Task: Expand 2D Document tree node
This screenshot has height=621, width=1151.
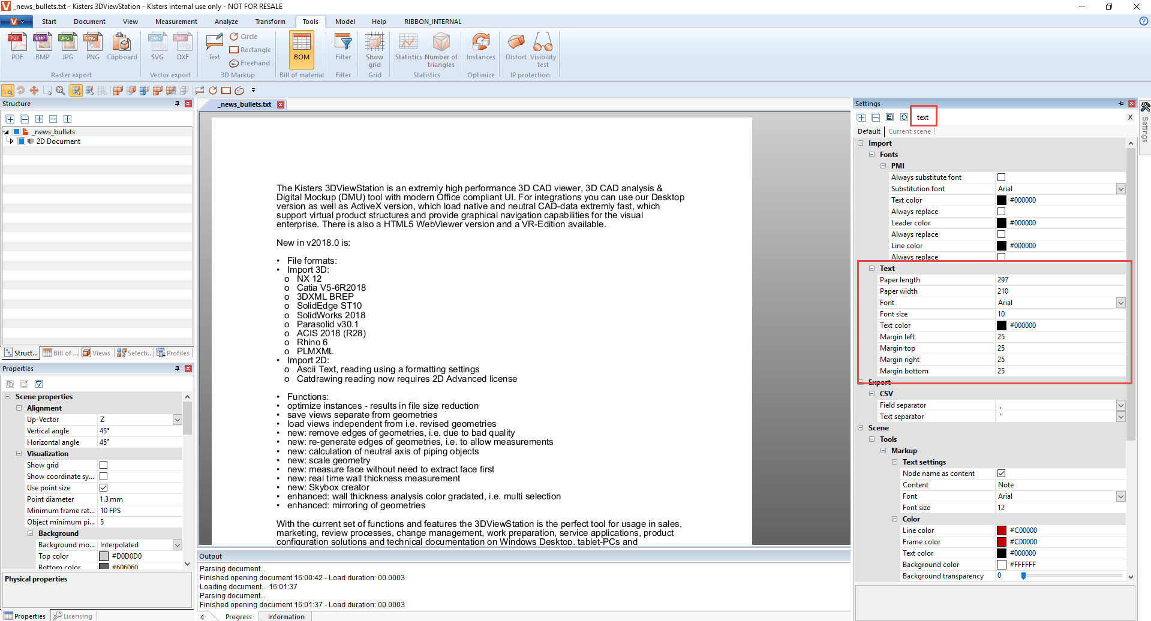Action: coord(11,141)
